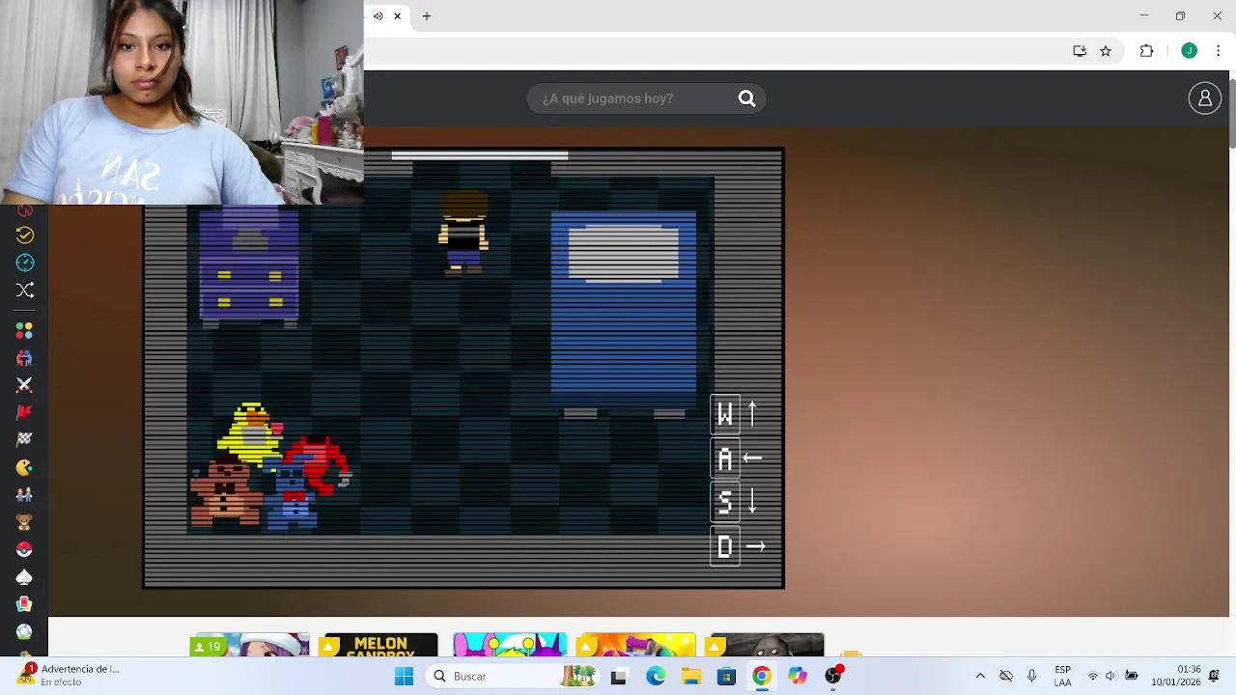
Task: Select the random game shuffle icon
Action: click(x=25, y=290)
